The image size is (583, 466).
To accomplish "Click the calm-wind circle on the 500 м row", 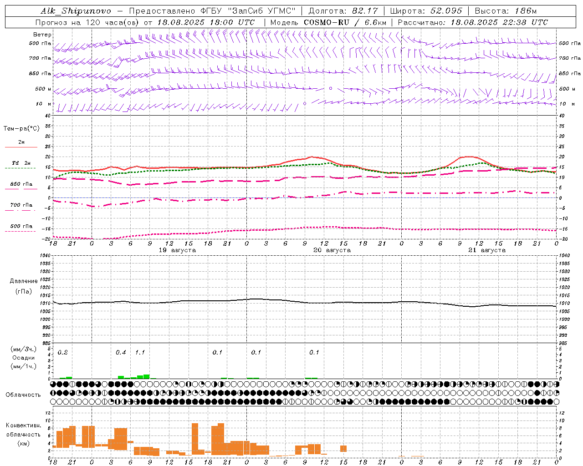I will (331, 88).
